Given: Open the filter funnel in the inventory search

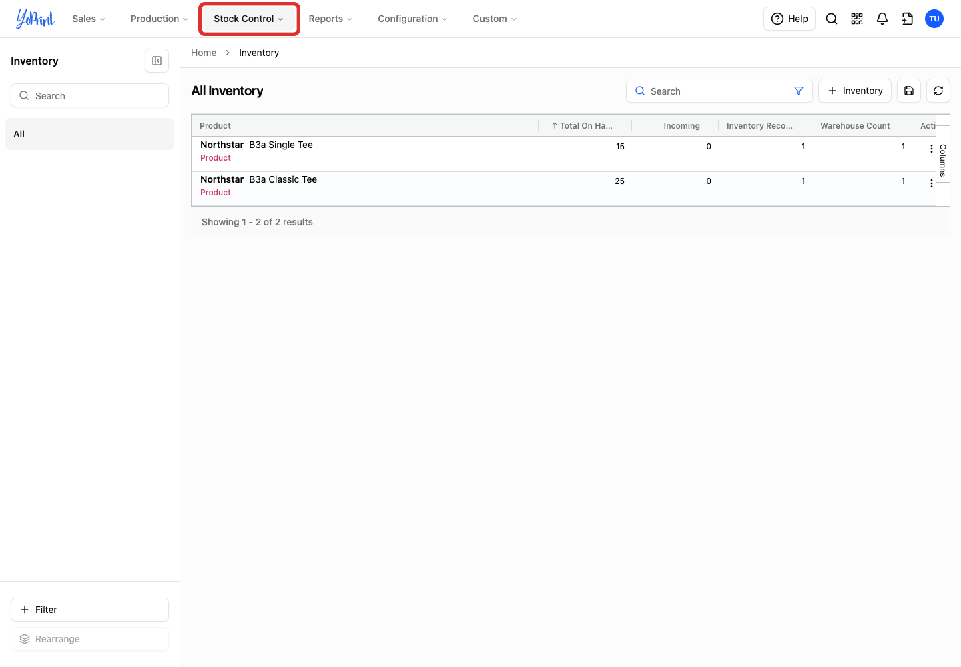Looking at the screenshot, I should 799,91.
